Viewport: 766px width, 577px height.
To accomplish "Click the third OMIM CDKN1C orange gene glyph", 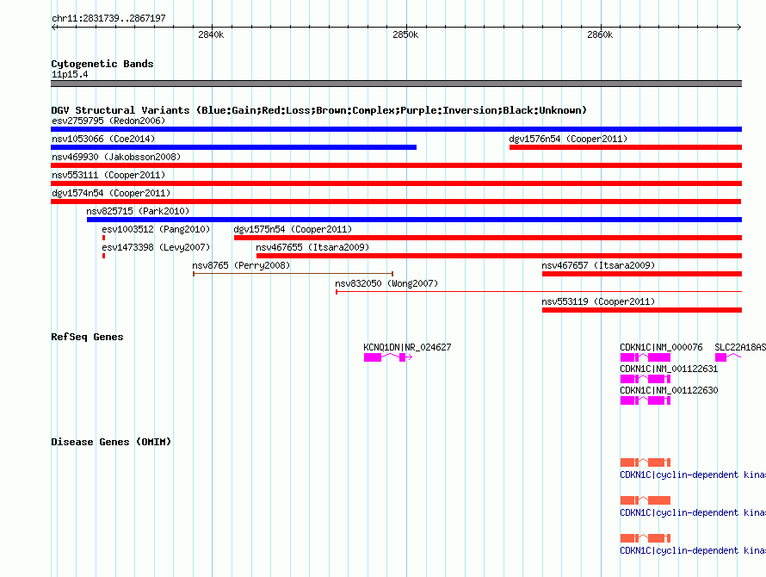I will point(646,538).
